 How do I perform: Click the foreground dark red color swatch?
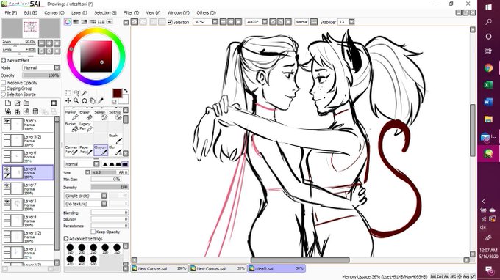pos(117,93)
